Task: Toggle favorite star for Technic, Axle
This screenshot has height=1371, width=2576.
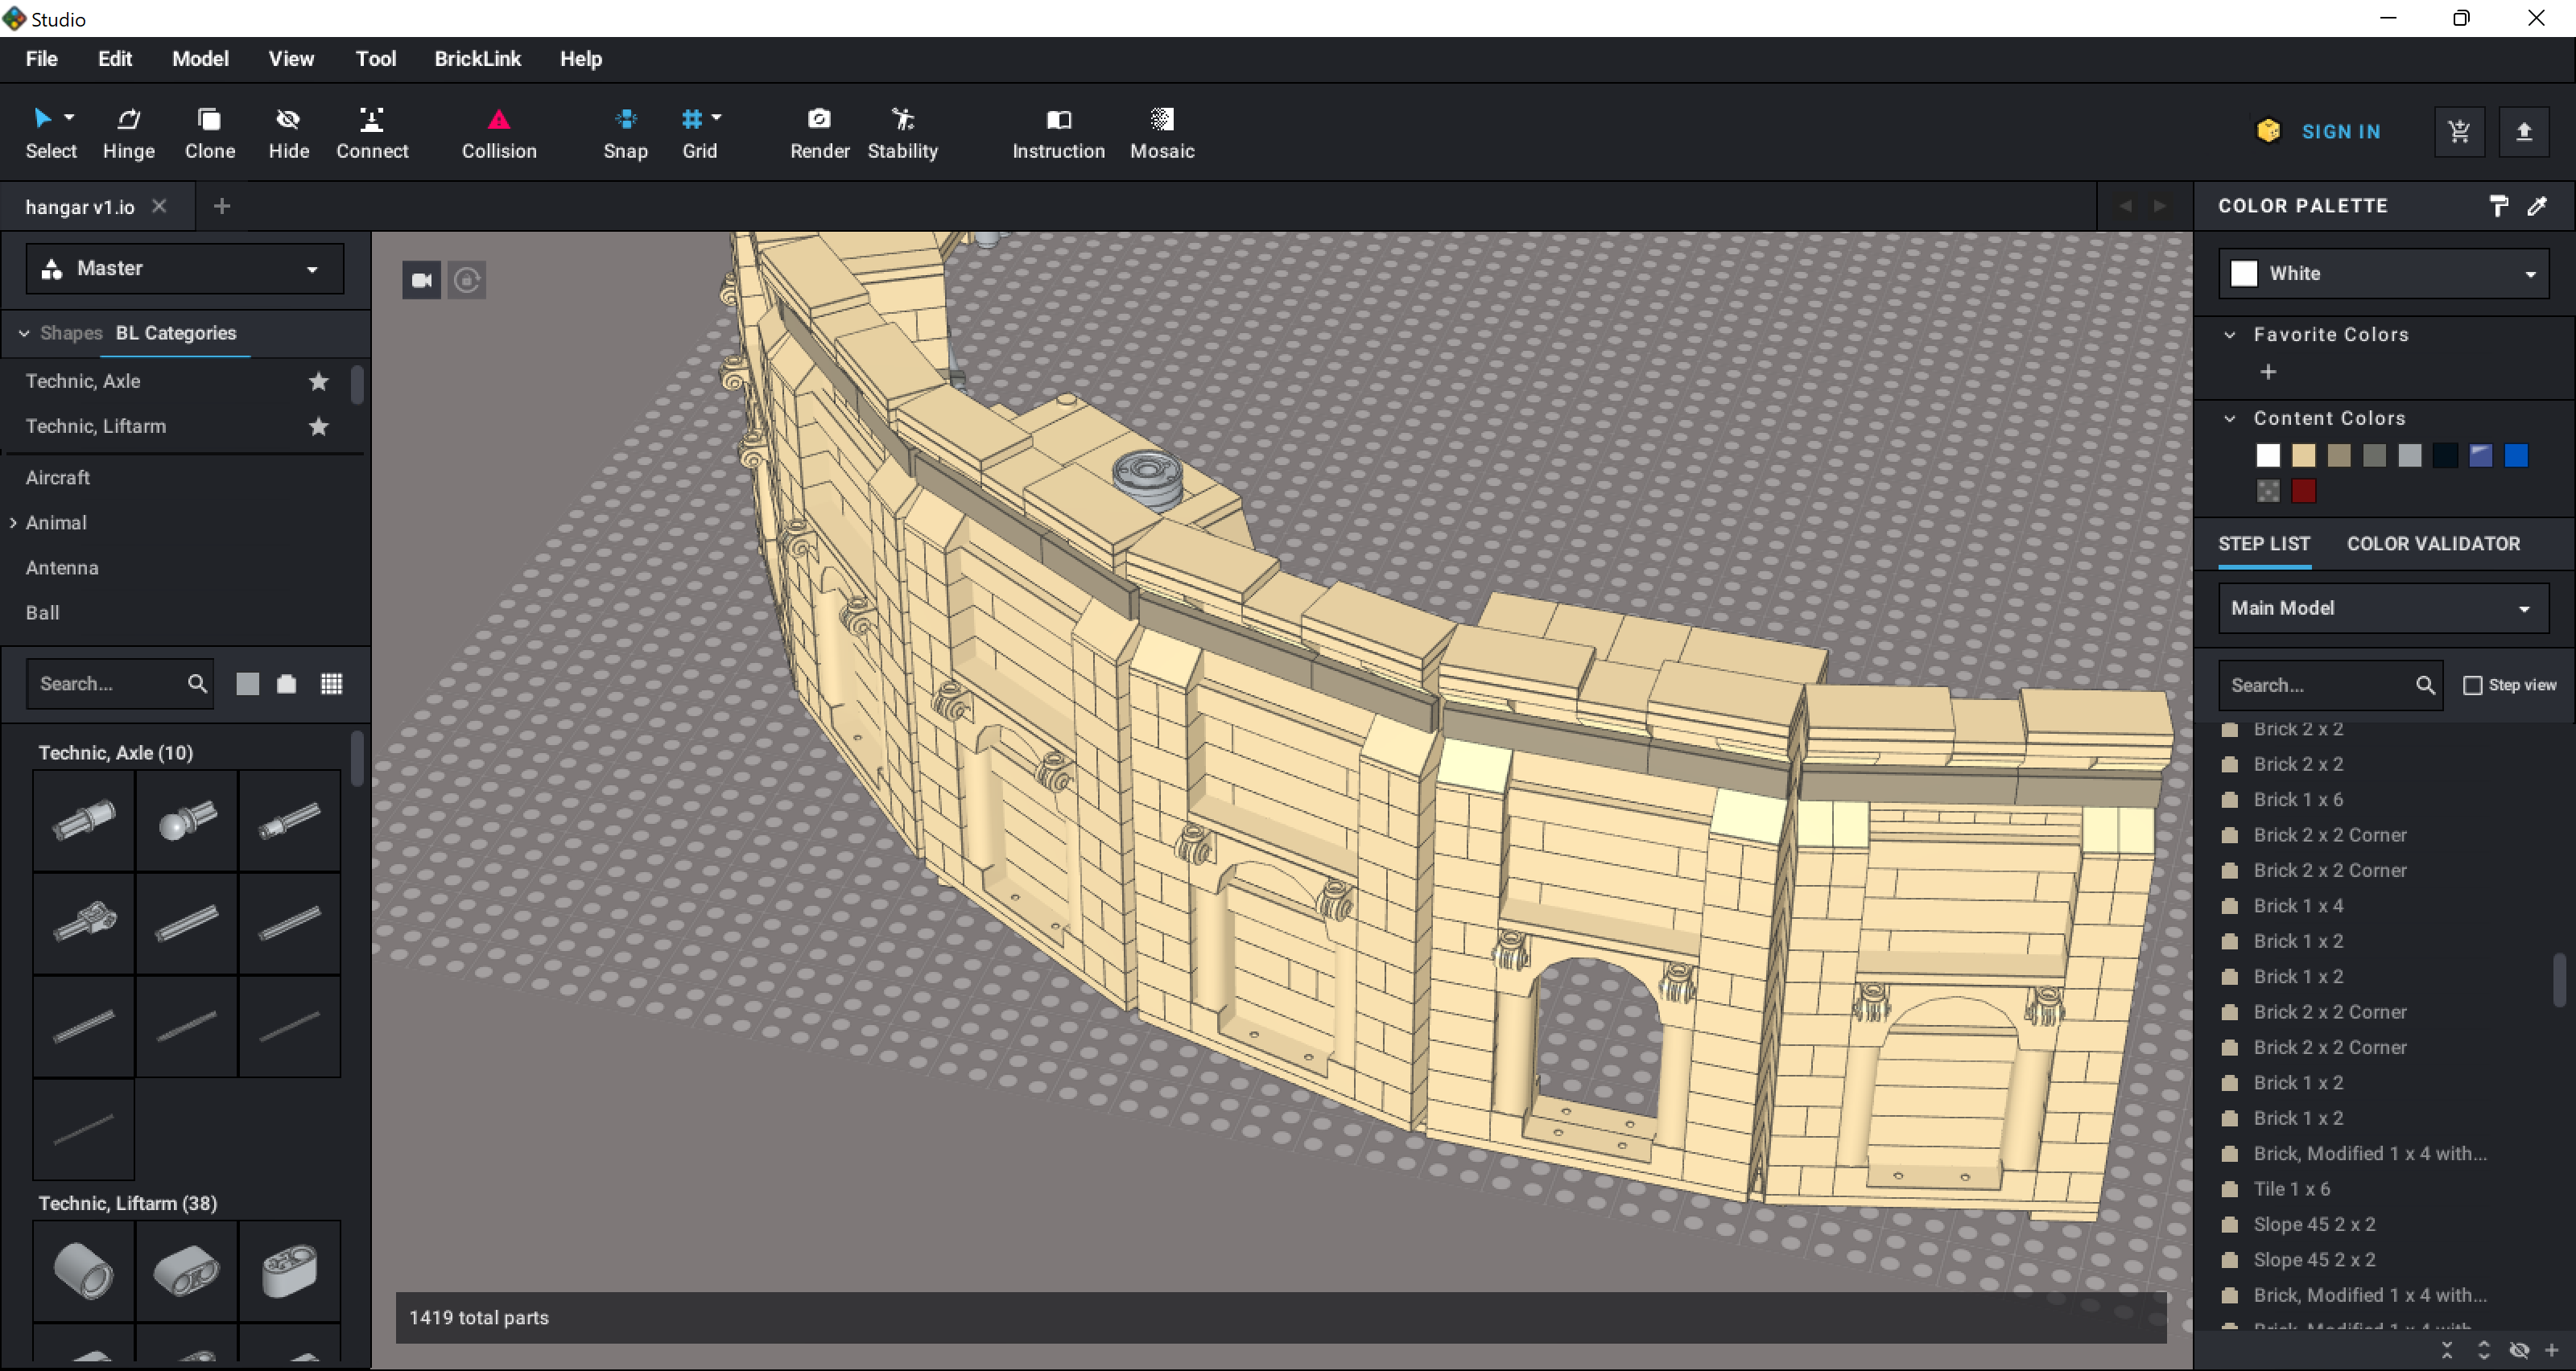Action: tap(318, 381)
